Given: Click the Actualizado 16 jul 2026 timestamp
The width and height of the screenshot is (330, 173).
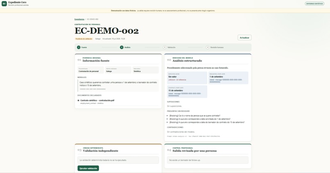Looking at the screenshot, I should tap(114, 39).
